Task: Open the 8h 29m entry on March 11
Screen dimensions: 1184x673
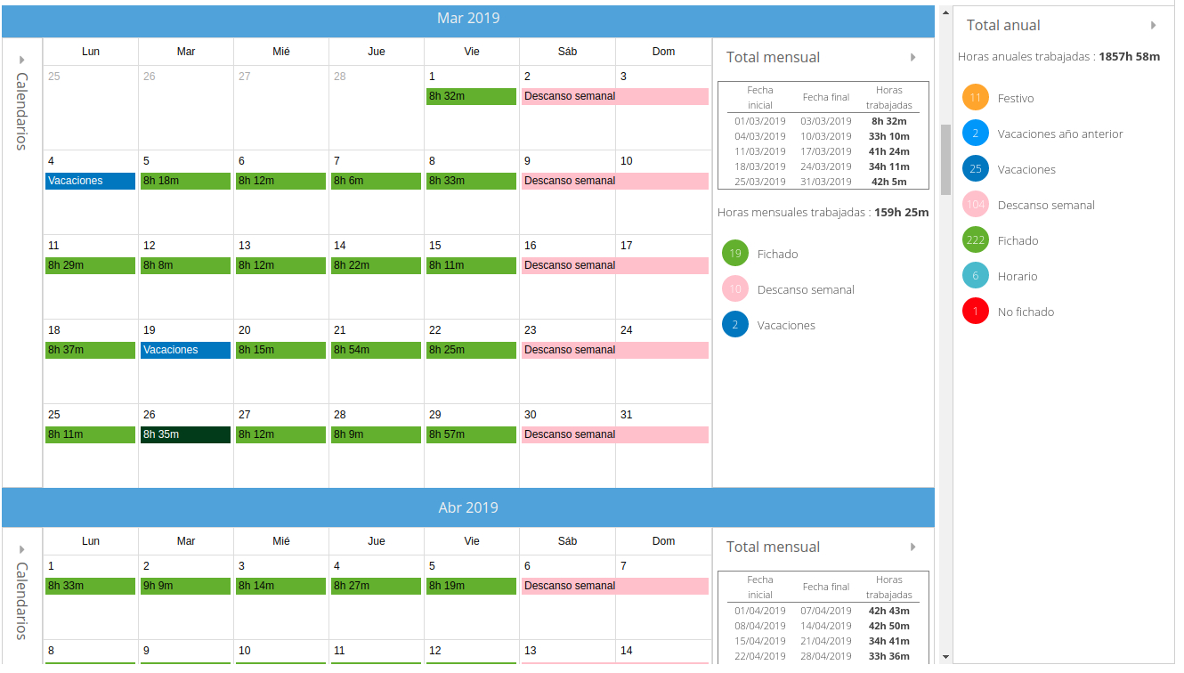Action: tap(91, 265)
